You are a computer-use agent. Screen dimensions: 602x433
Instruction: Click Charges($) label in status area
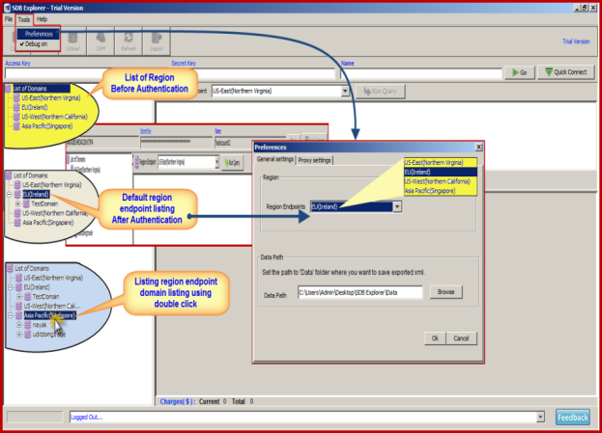point(178,401)
